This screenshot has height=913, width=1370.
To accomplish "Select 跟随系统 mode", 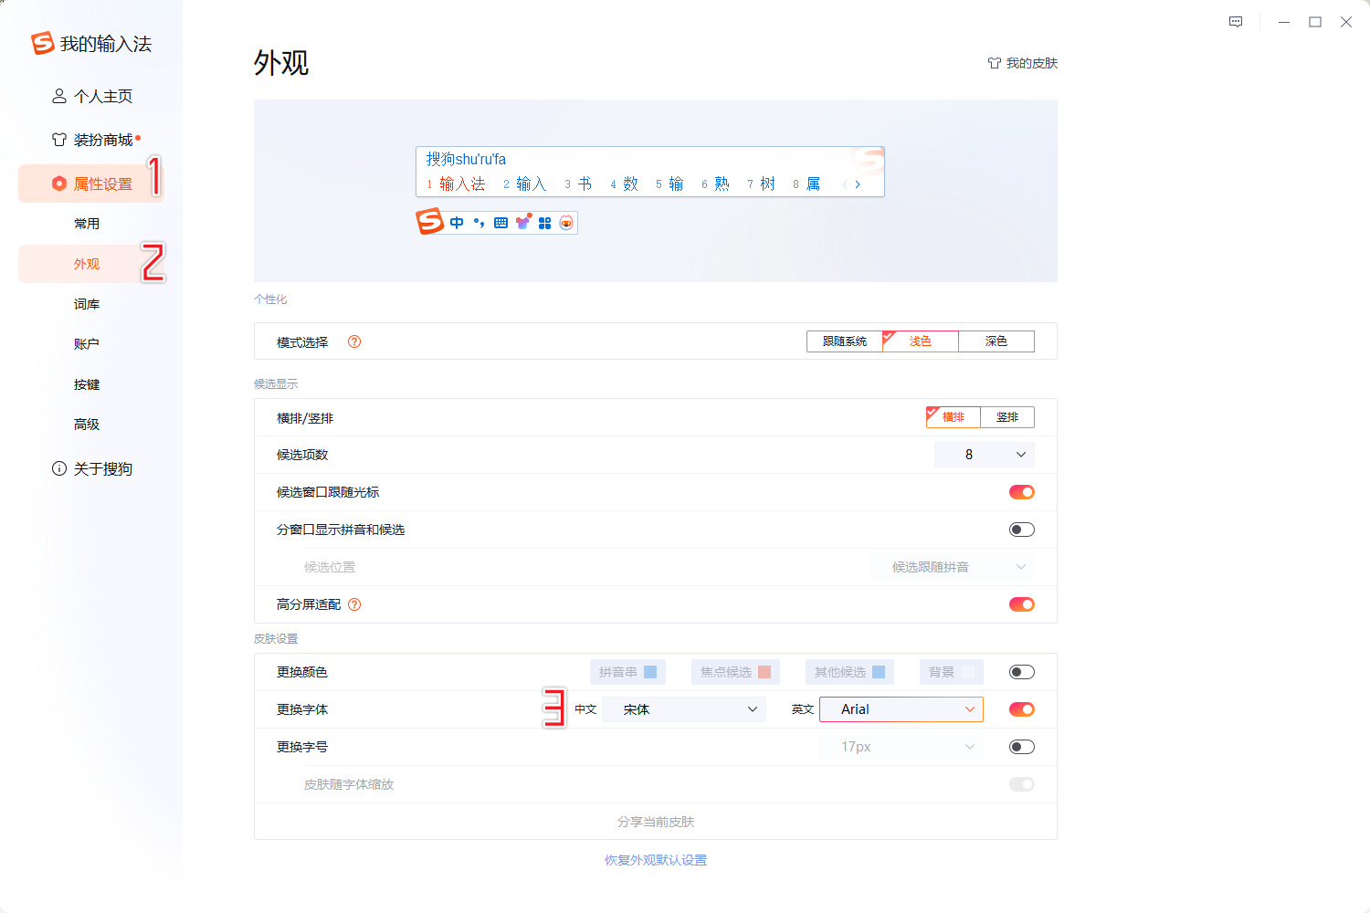I will (845, 341).
